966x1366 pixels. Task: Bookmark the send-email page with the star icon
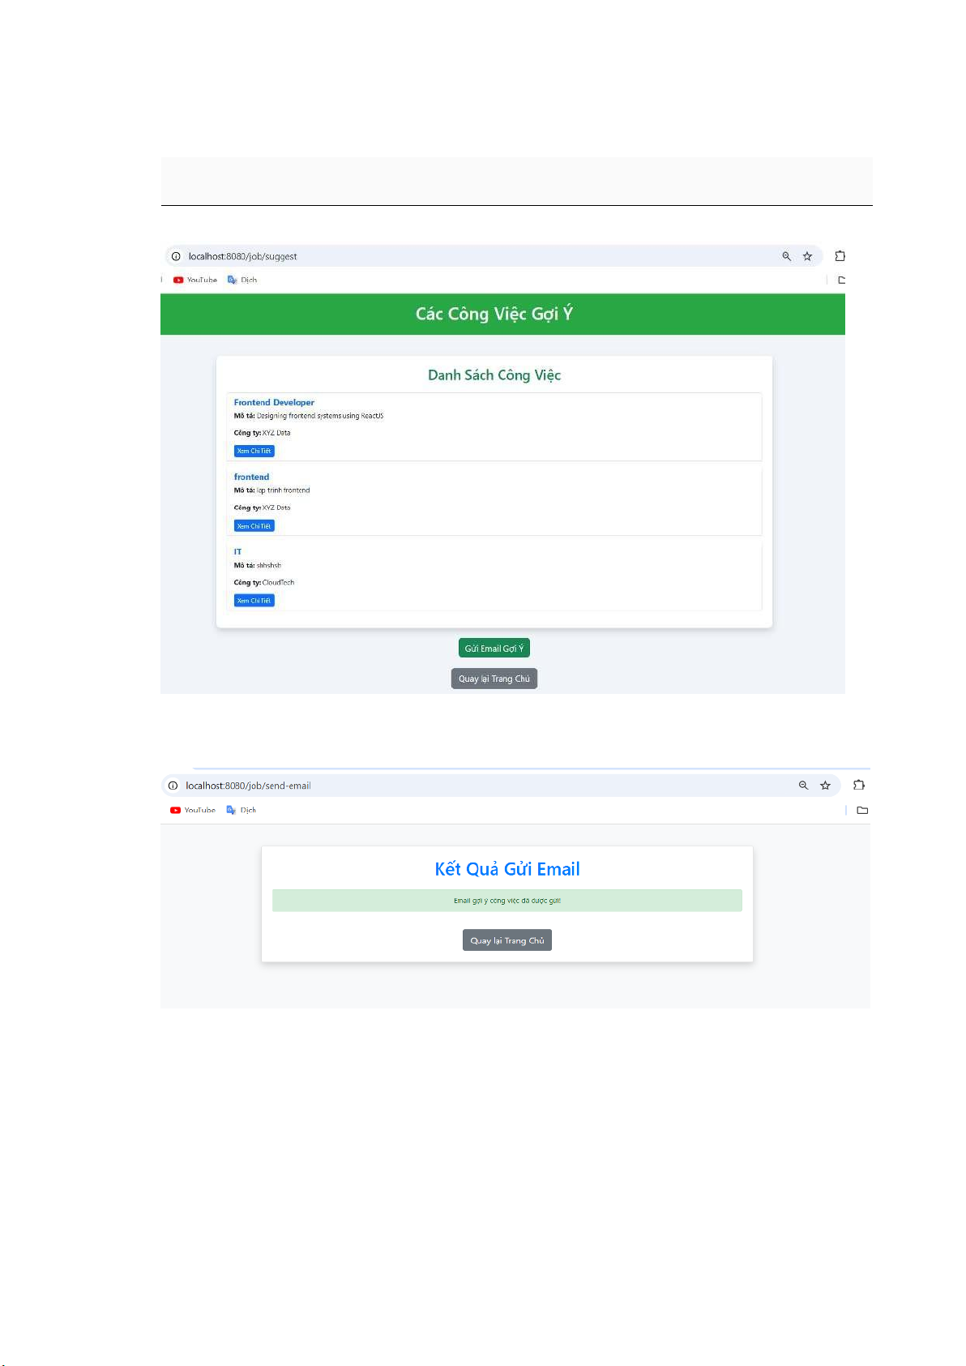(x=825, y=786)
